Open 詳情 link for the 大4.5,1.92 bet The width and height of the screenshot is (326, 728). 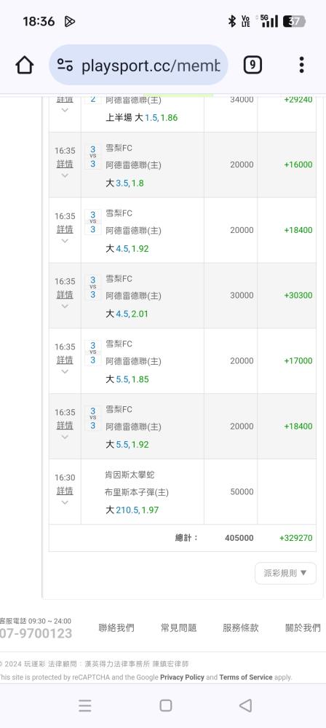tap(65, 229)
